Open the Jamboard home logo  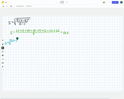point(3,2)
